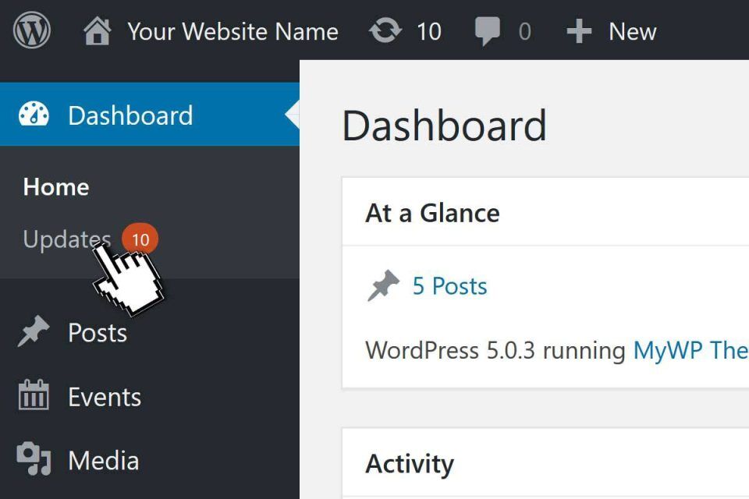Select Home in the Dashboard submenu
Viewport: 749px width, 499px height.
pyautogui.click(x=56, y=187)
